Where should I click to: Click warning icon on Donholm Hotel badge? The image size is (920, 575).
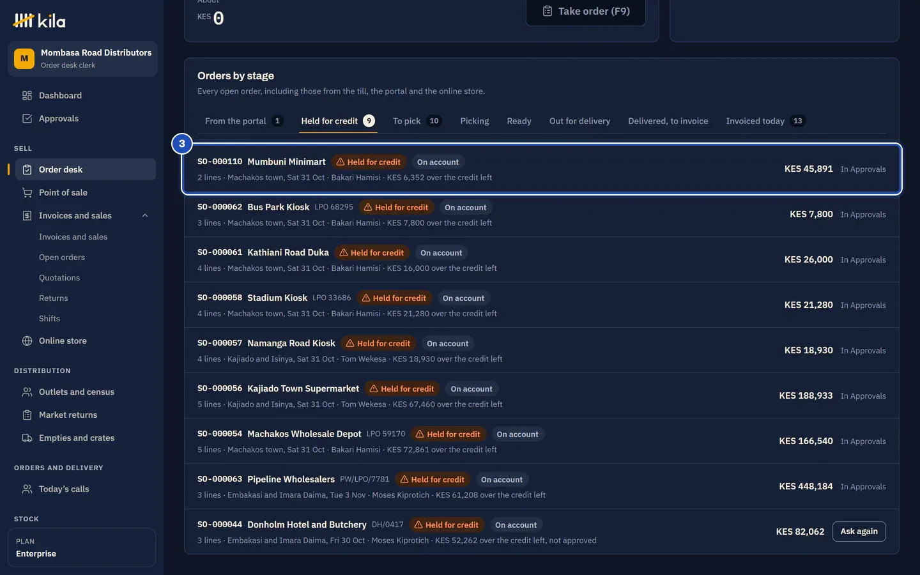[418, 525]
